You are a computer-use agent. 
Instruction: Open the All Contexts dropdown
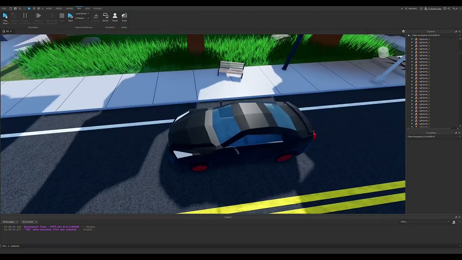pyautogui.click(x=30, y=222)
